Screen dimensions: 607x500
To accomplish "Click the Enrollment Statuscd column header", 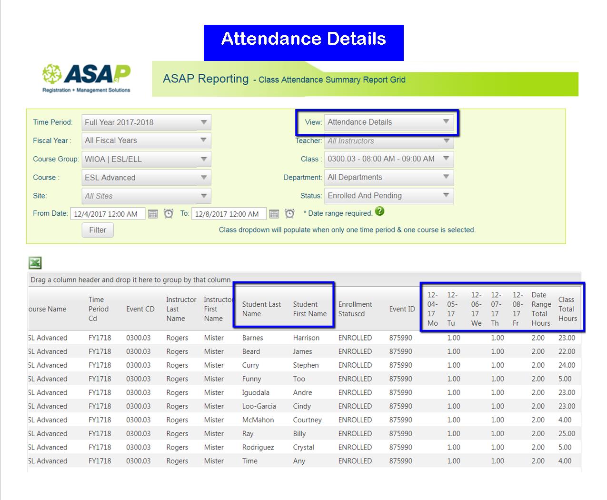I will pos(355,309).
